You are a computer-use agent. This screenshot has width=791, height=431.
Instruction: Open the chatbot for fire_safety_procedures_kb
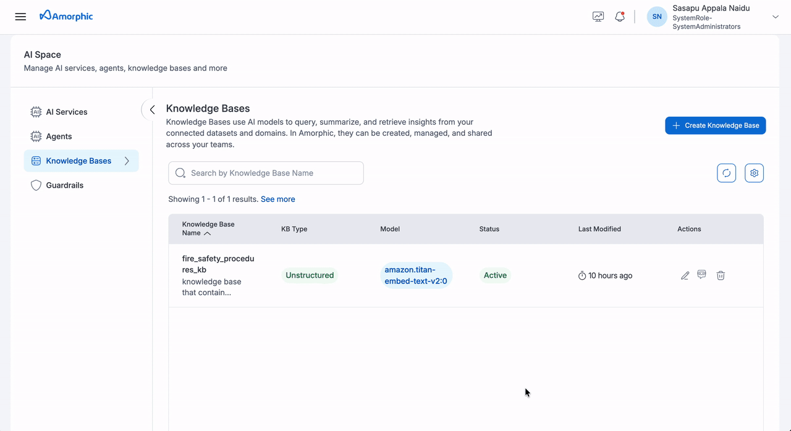coord(702,275)
